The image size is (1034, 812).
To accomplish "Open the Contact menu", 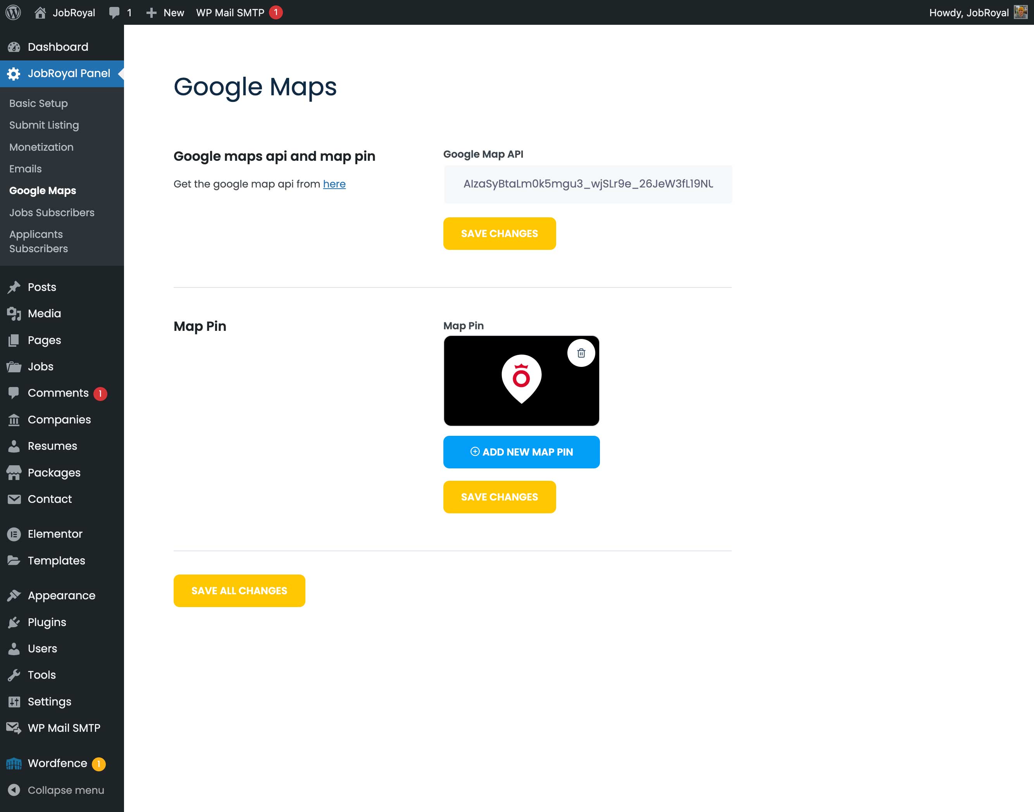I will (x=62, y=499).
